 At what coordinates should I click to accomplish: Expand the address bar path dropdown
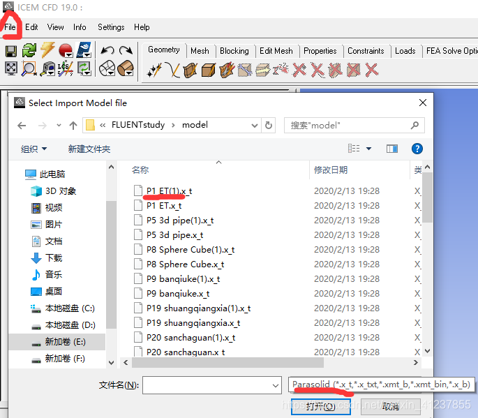click(x=255, y=126)
